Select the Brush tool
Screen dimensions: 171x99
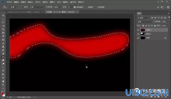[x=3, y=43]
